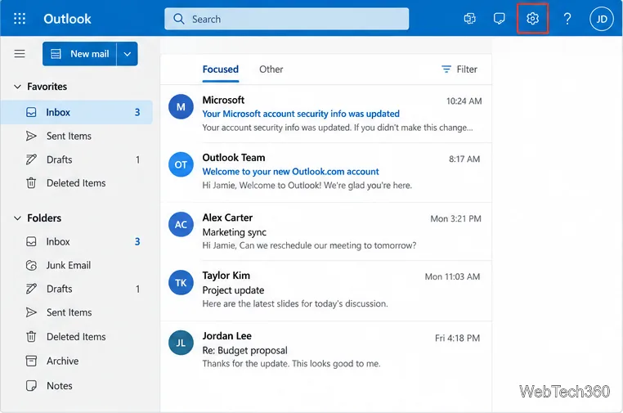Select Sent Items in Favorites
Screen dimensions: 623x413
coord(77,136)
